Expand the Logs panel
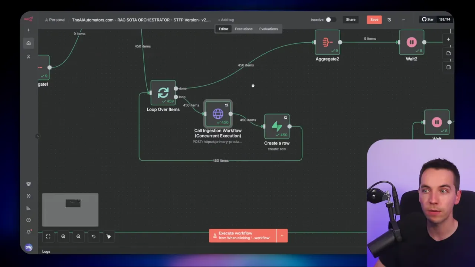Screen dimensions: 475x267 (46, 251)
